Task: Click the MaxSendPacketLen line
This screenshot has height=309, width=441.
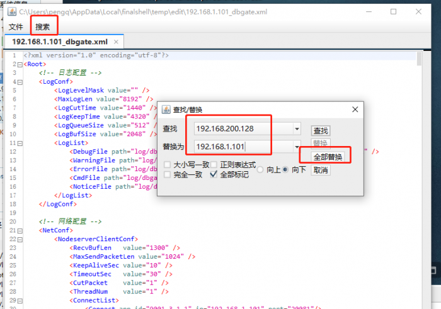Action: pyautogui.click(x=132, y=257)
